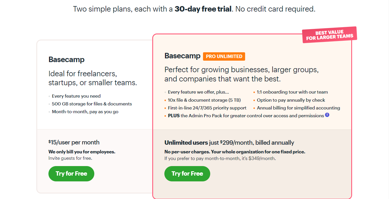
Task: Click the Invite guests for free text
Action: coord(70,158)
